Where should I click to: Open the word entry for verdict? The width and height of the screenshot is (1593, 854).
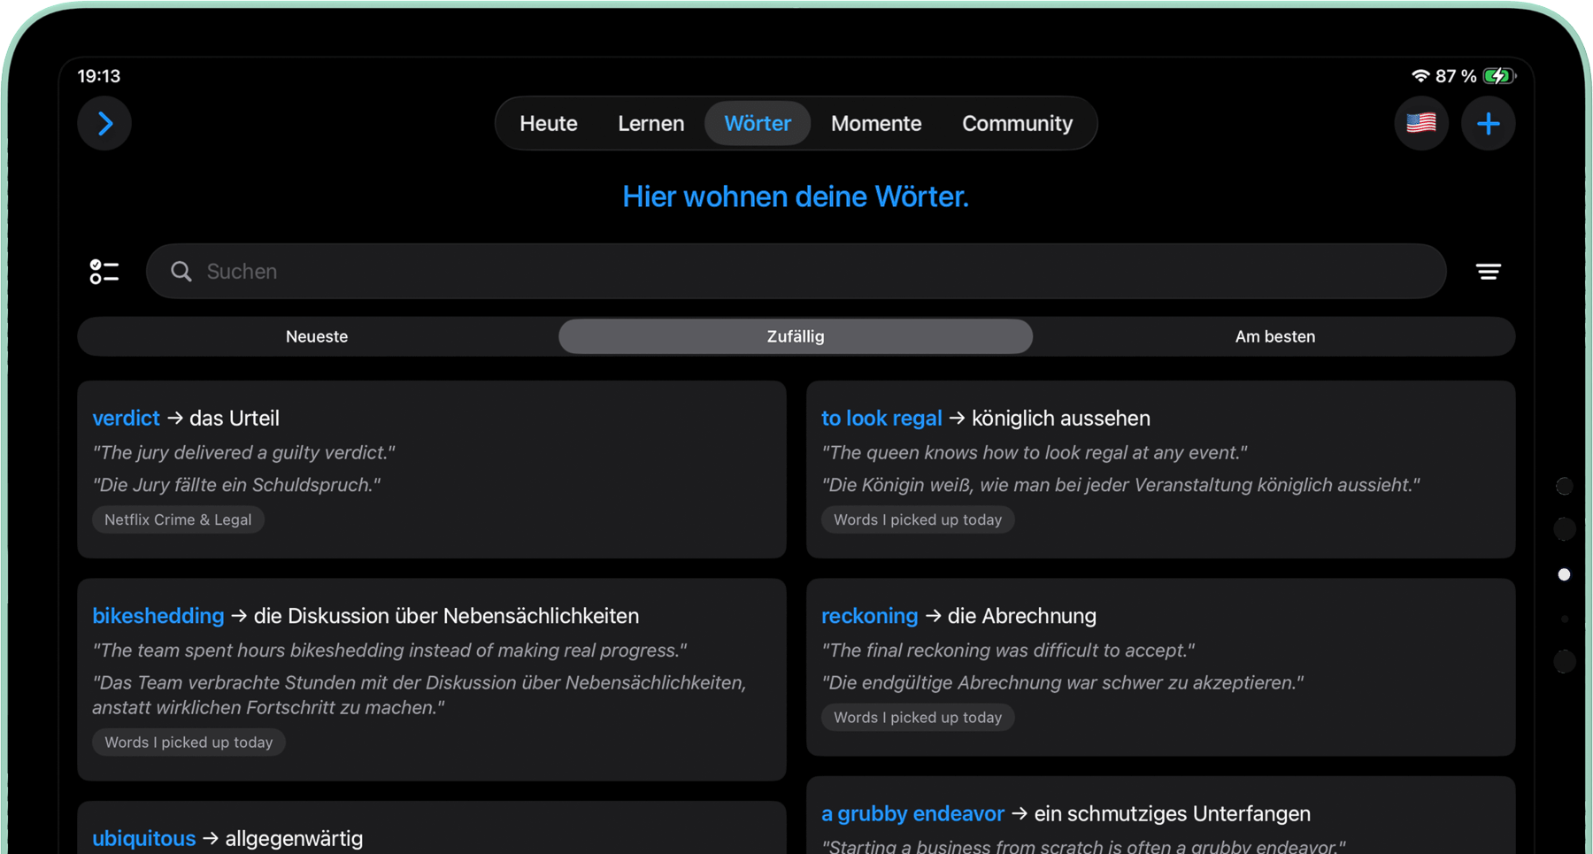click(127, 418)
